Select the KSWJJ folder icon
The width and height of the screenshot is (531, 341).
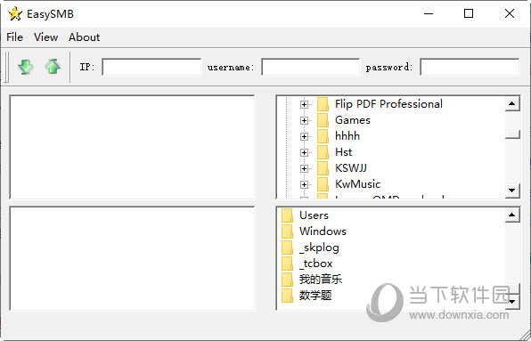coord(323,168)
